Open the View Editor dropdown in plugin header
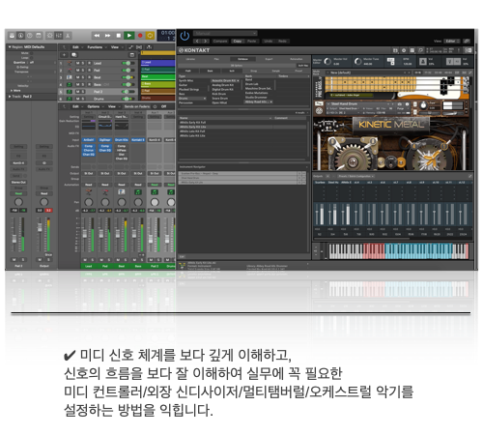 click(x=452, y=42)
